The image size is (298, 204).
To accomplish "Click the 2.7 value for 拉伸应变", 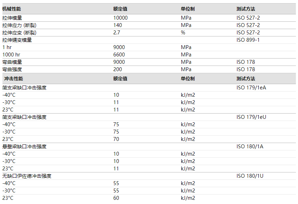I will click(x=117, y=33).
